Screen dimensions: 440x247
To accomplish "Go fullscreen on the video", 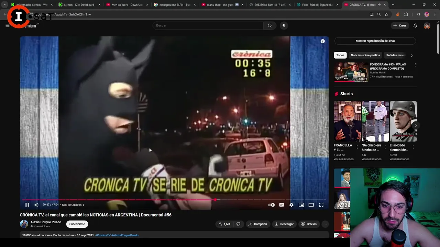I will [321, 205].
